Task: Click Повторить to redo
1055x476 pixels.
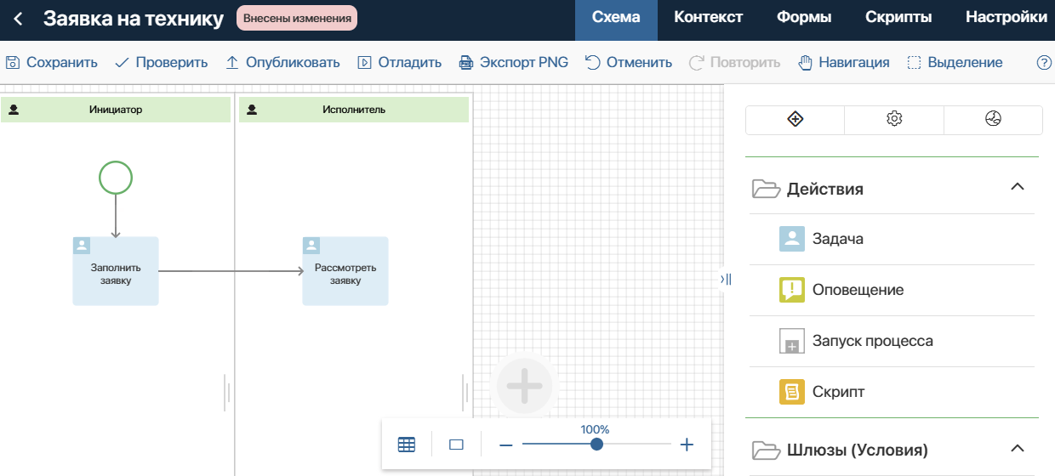Action: [x=734, y=62]
